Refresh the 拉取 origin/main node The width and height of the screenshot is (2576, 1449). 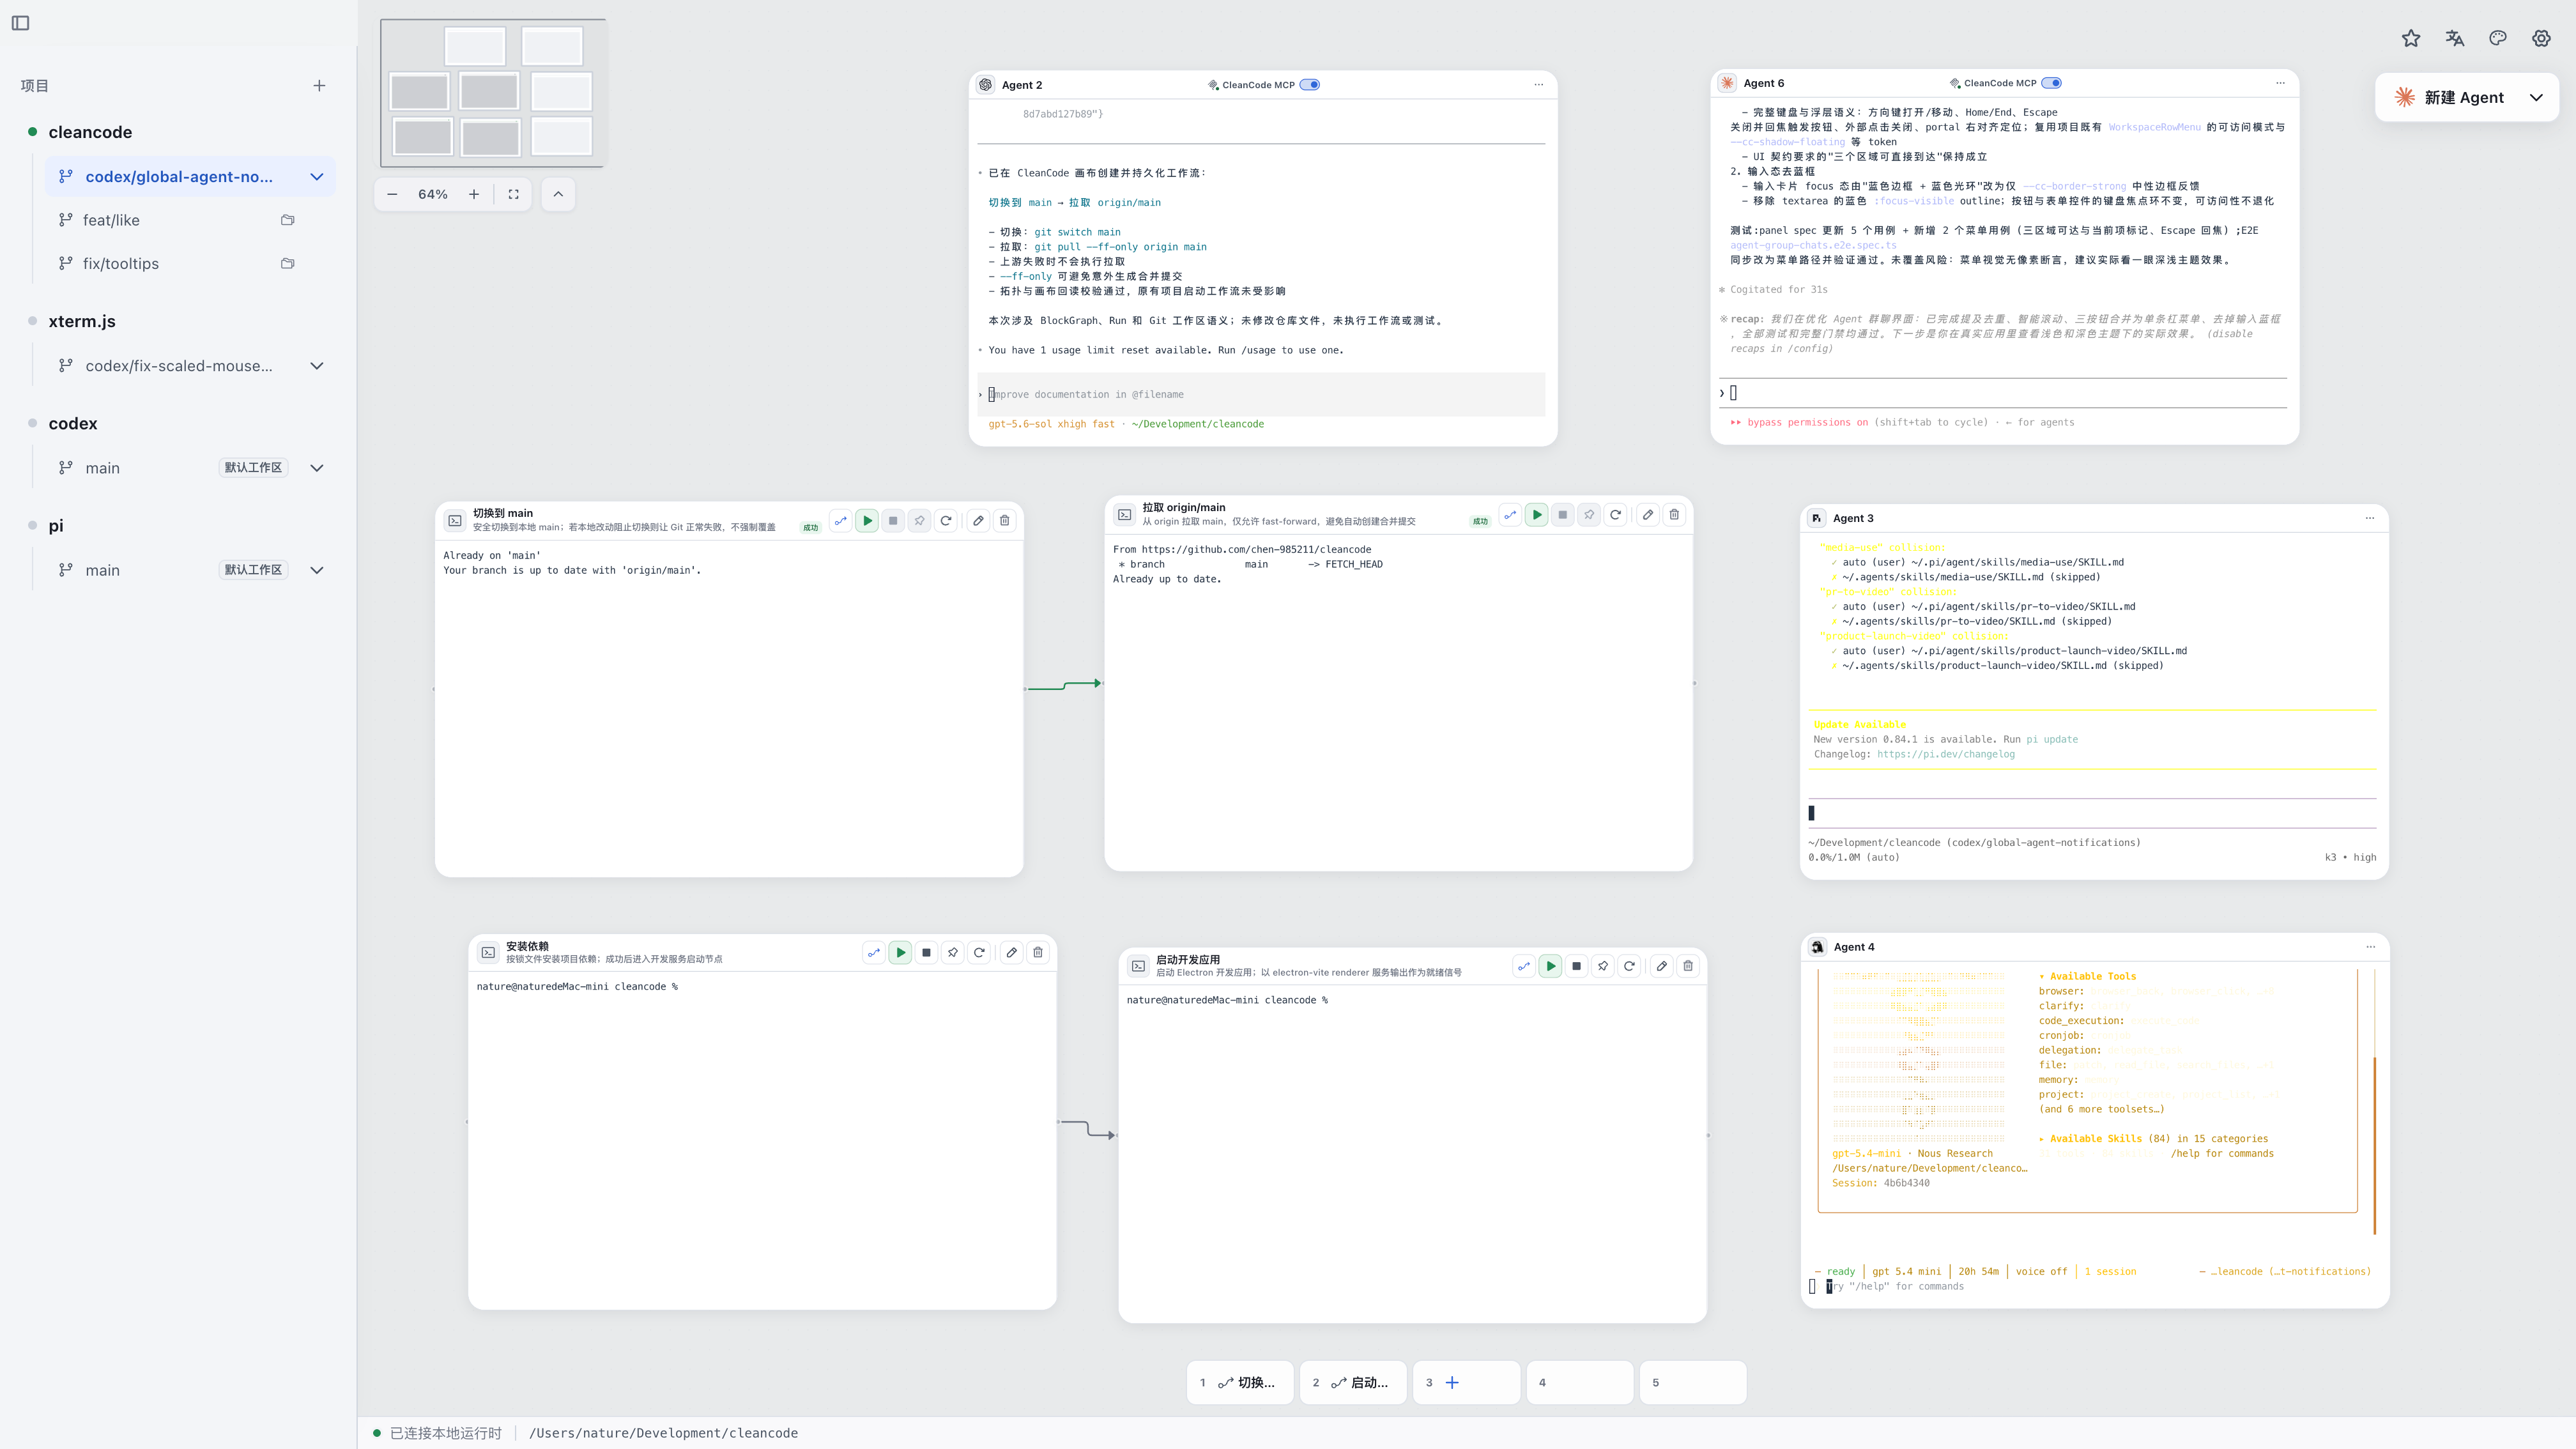tap(1615, 515)
